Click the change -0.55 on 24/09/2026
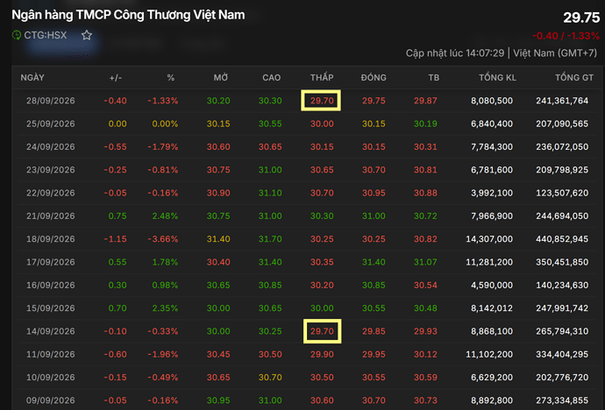Viewport: 605px width, 410px height. click(x=116, y=147)
